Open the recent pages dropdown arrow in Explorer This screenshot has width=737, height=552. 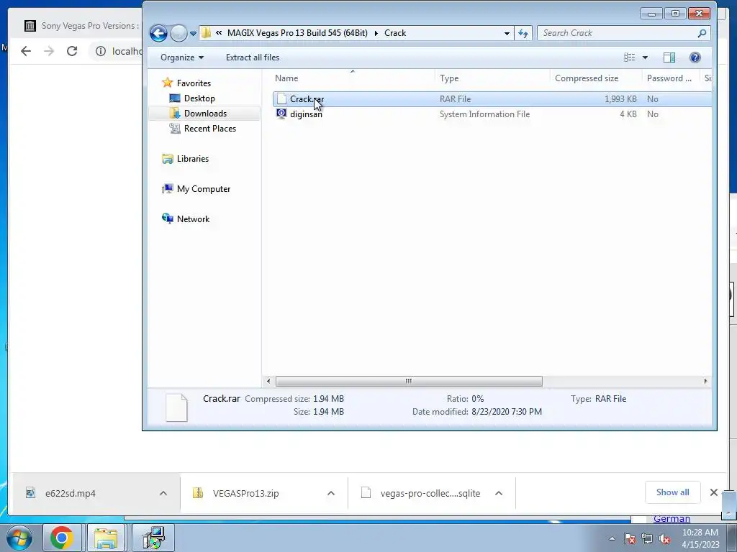click(193, 34)
